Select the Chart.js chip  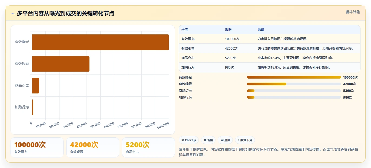coord(189,140)
